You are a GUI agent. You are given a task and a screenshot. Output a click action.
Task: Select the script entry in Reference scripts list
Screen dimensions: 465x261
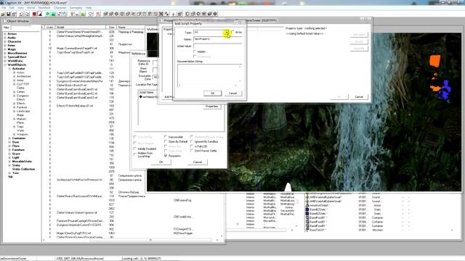tap(149, 96)
